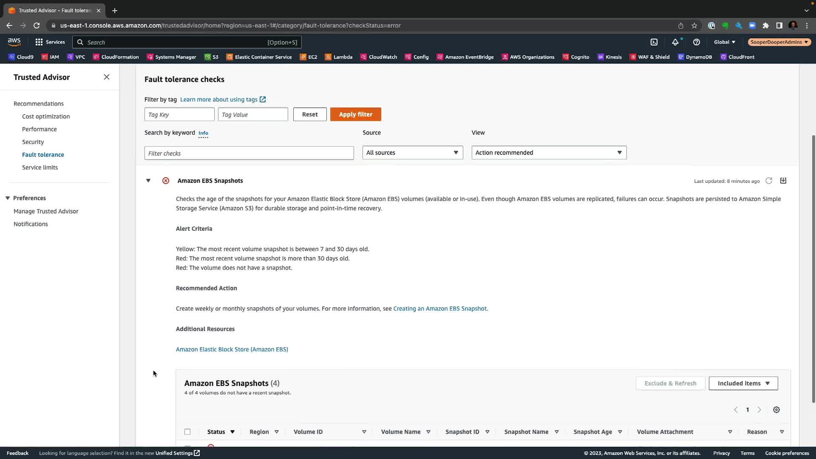This screenshot has height=459, width=816.
Task: Open the Service limits section
Action: tap(40, 167)
